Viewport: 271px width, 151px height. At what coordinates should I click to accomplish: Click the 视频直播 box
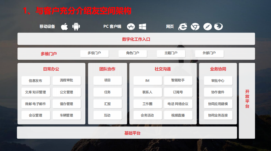tap(178, 115)
